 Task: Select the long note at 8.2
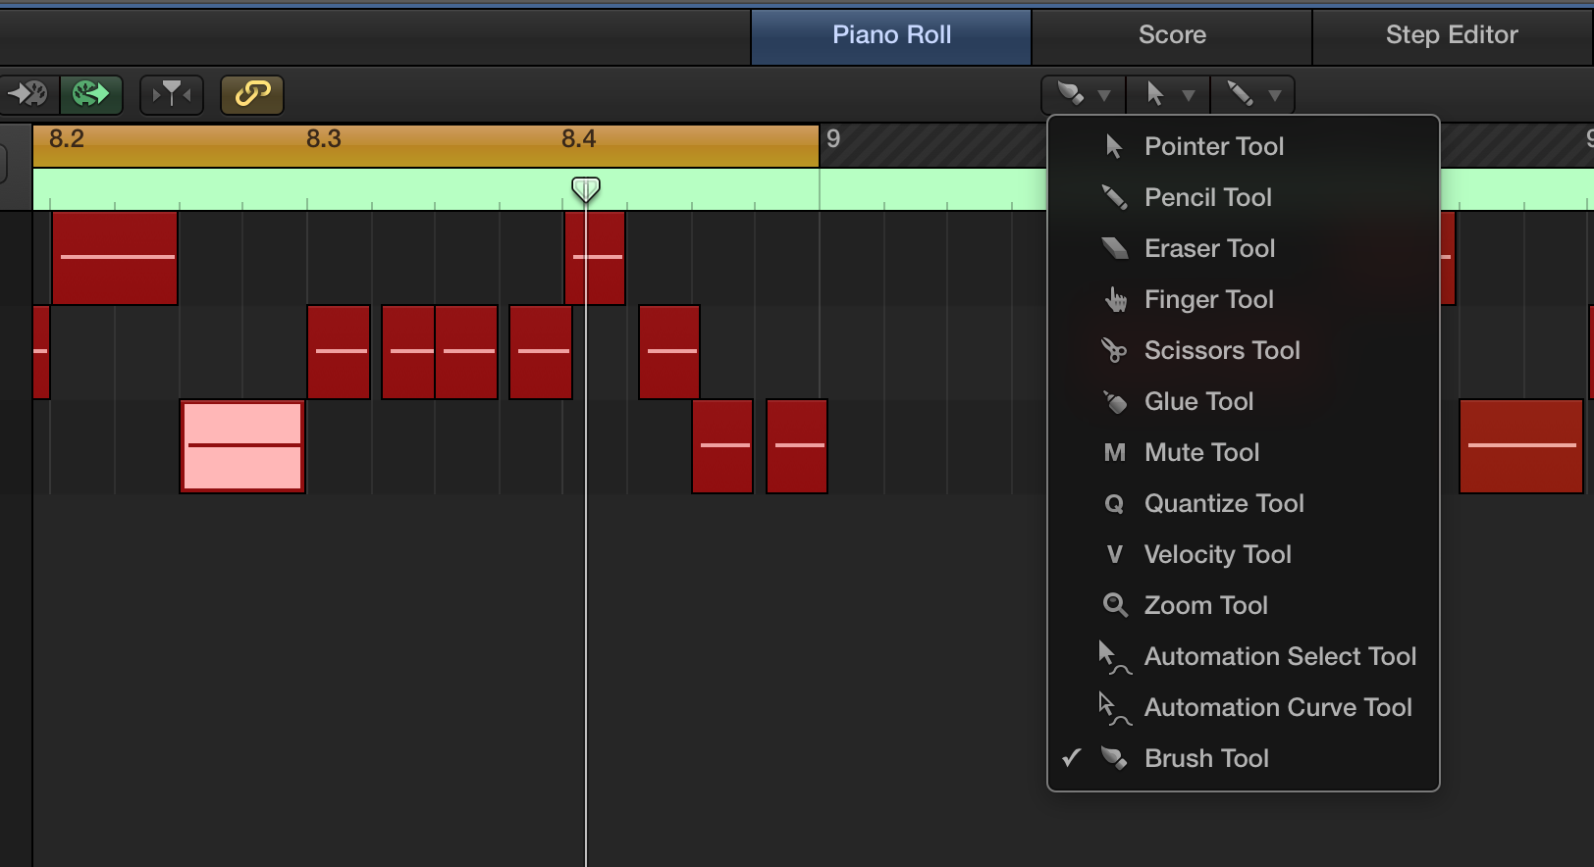pos(115,257)
